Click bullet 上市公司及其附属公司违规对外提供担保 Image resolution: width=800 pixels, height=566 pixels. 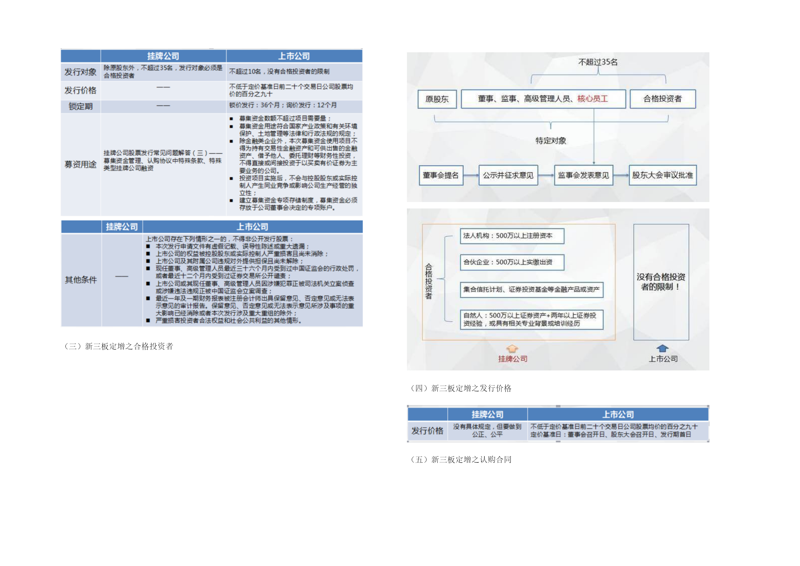(225, 261)
